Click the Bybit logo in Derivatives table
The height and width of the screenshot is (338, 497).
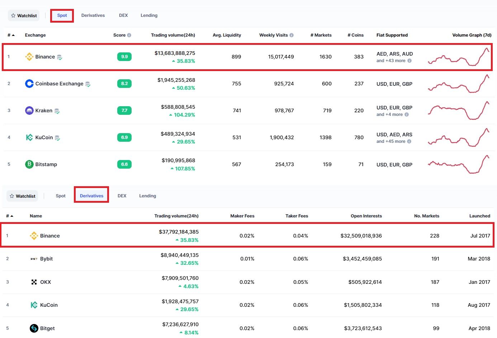(34, 259)
